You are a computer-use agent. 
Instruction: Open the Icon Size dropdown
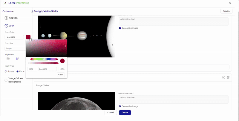(x=15, y=48)
